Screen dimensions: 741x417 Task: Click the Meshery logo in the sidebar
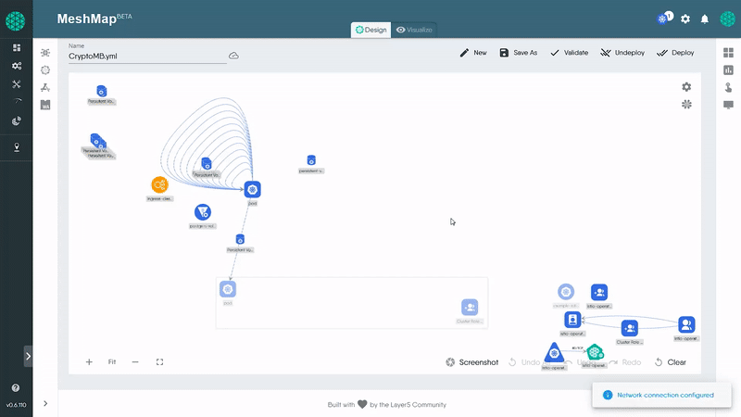click(x=15, y=21)
